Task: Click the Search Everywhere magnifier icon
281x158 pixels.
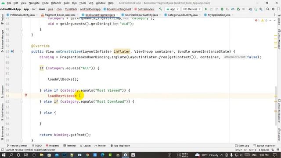Action: [267, 9]
